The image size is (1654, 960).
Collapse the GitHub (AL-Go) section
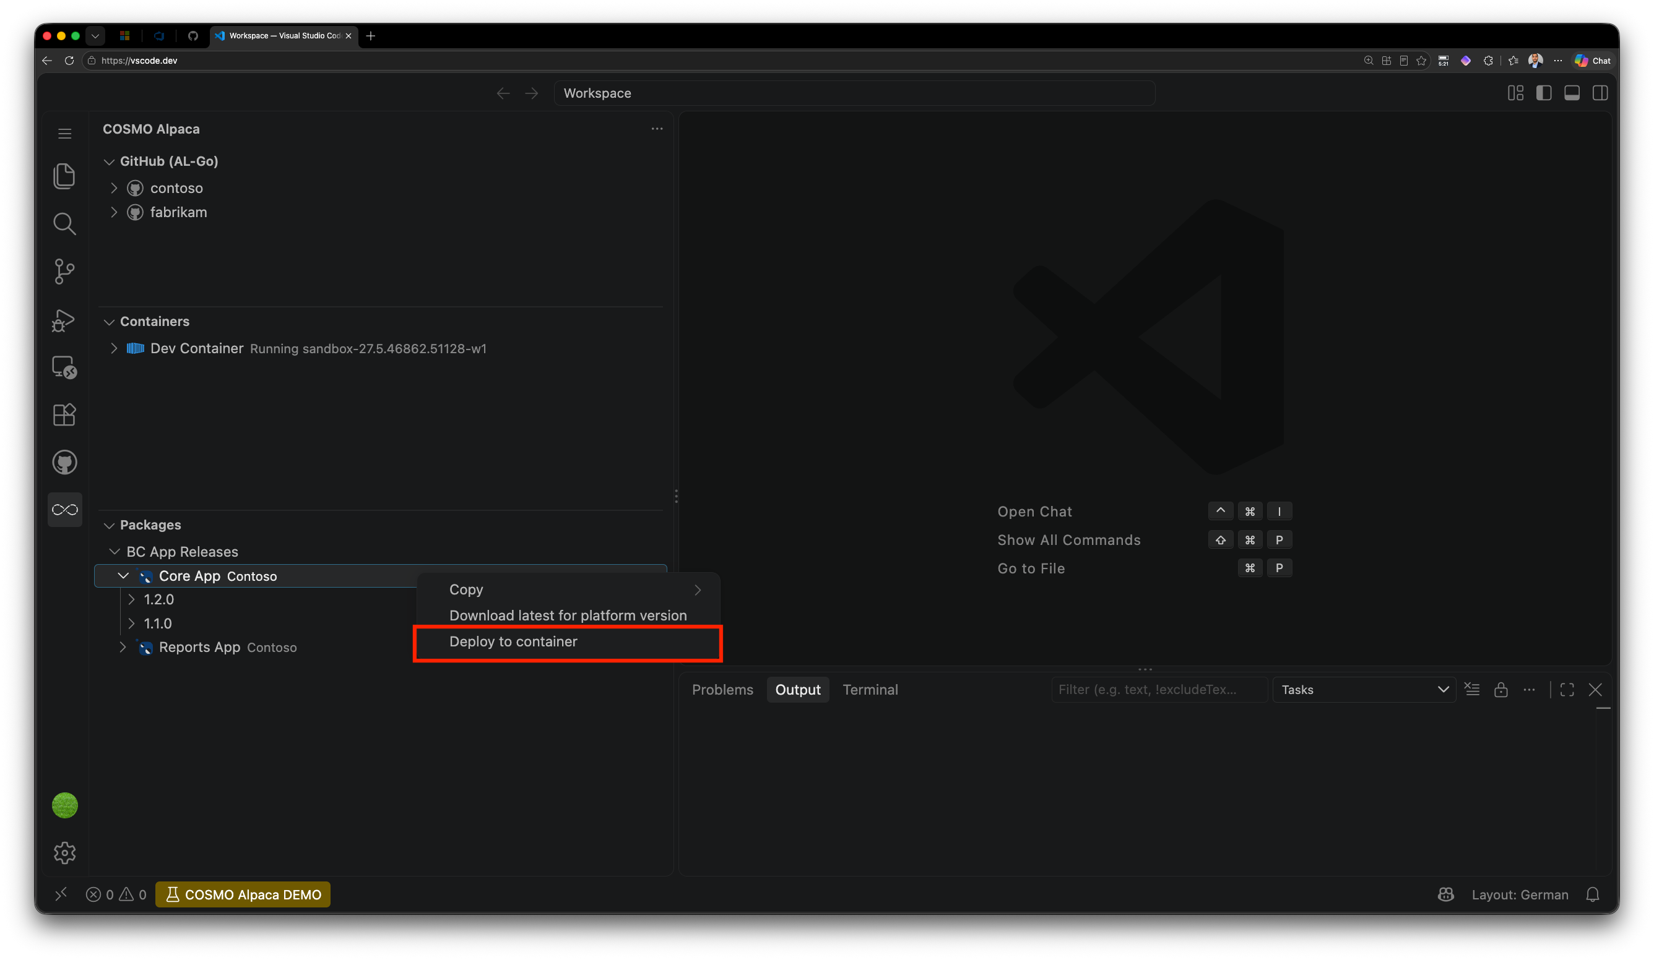pyautogui.click(x=109, y=161)
